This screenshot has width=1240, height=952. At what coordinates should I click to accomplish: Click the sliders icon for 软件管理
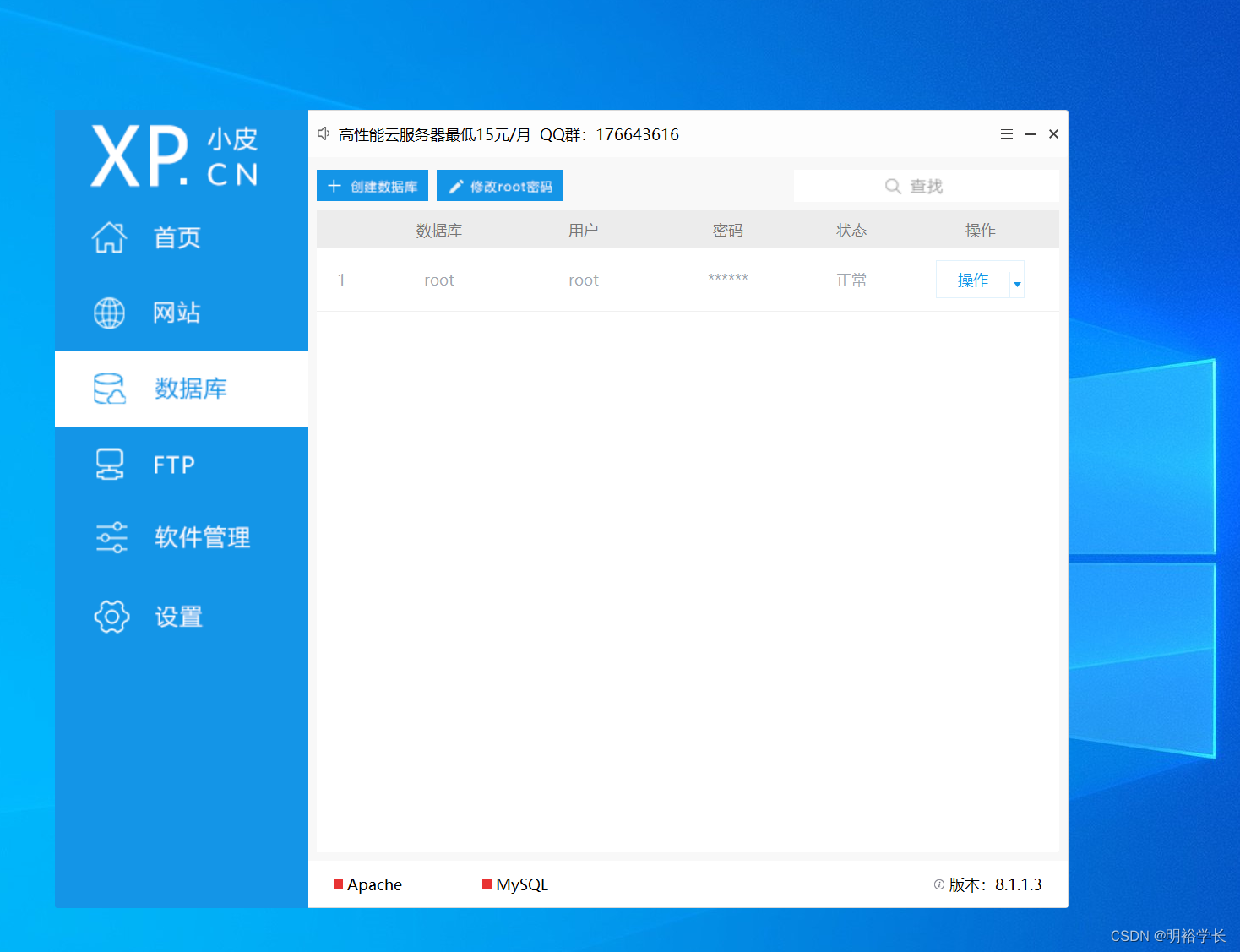coord(111,537)
